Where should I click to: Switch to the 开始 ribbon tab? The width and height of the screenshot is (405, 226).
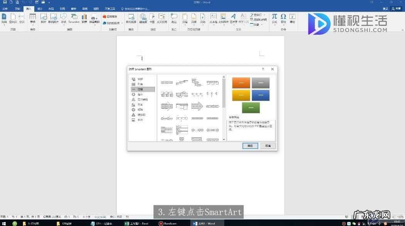17,8
